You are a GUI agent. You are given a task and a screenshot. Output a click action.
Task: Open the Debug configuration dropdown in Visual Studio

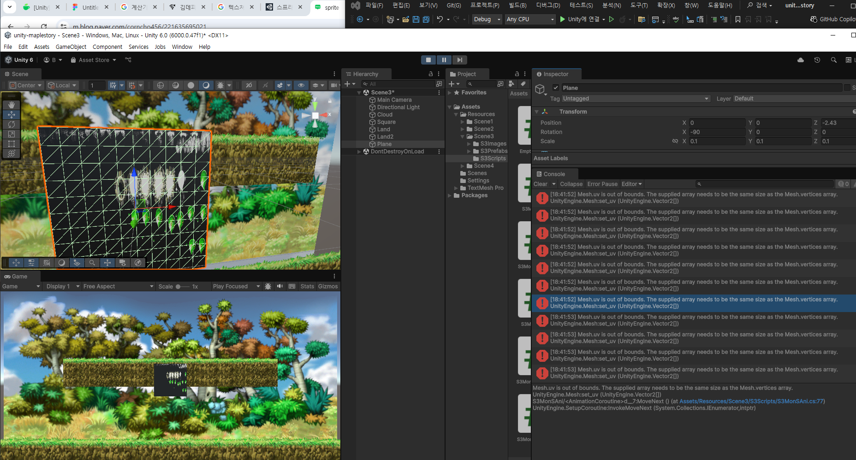(487, 19)
